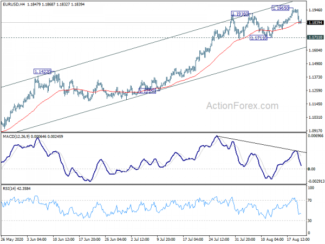325x244 pixels.
Task: Click the 17 Aug 12:00 time label
Action: click(x=298, y=239)
